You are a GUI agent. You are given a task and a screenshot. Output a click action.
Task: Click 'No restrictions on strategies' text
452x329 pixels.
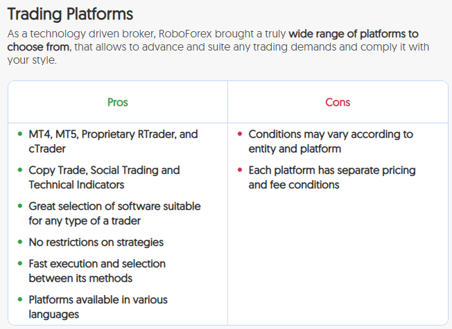(96, 242)
